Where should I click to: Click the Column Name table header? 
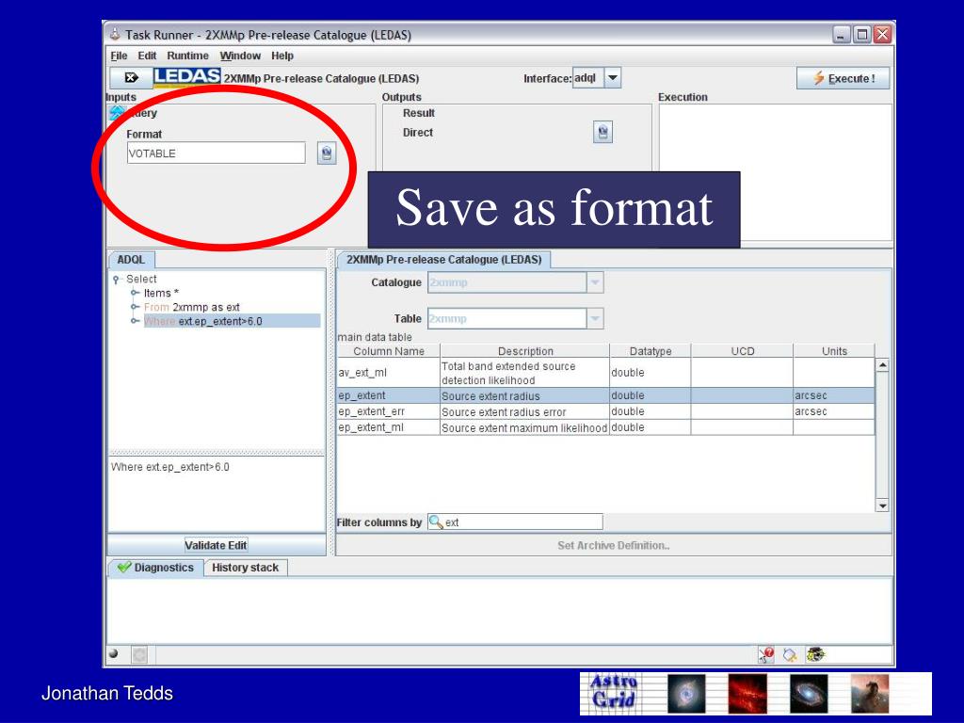(389, 351)
